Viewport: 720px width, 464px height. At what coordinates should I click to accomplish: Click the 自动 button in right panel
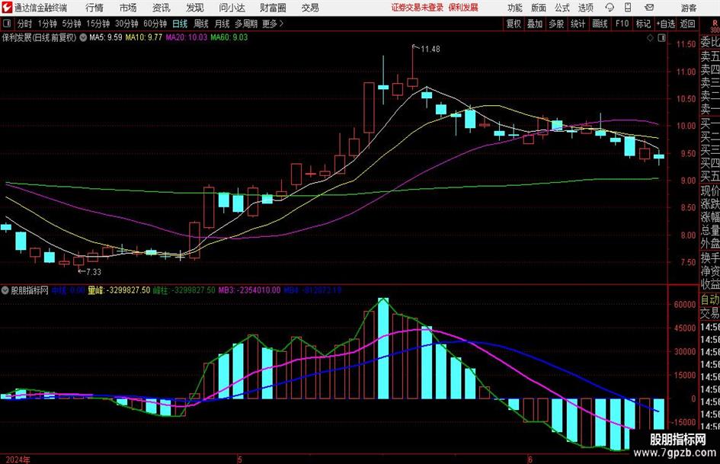710,299
